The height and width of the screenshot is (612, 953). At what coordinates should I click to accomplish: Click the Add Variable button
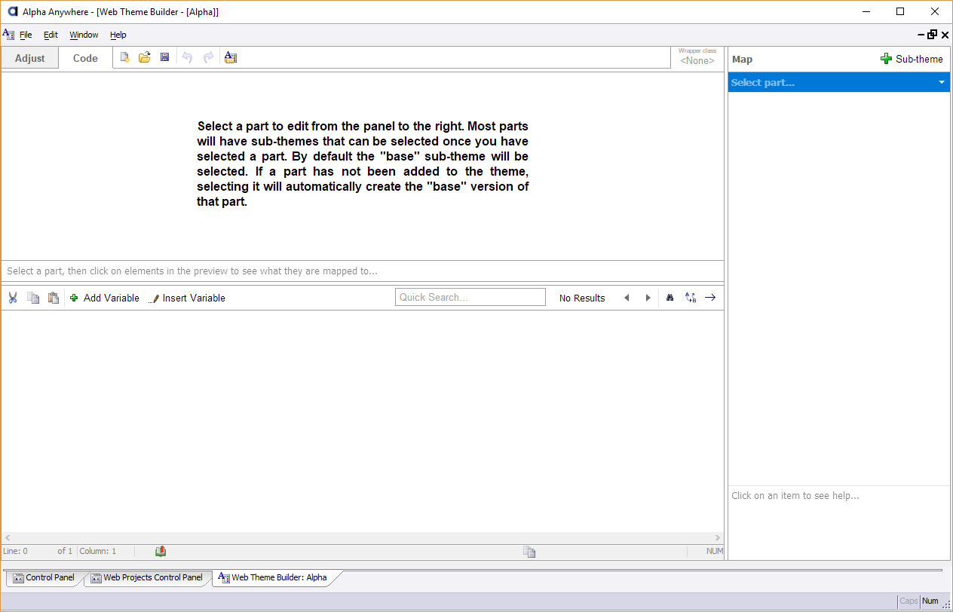[105, 298]
